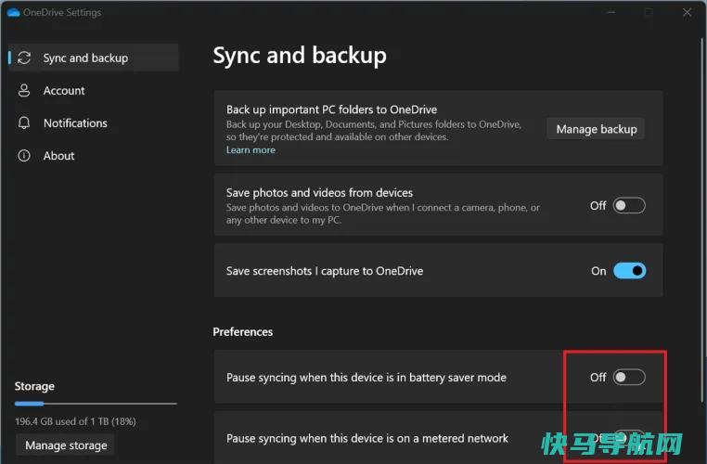Click the About info icon
The height and width of the screenshot is (464, 707).
coord(24,156)
